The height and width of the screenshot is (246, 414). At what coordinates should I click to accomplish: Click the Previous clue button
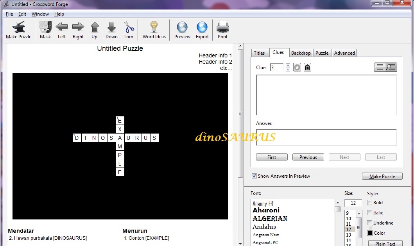pos(308,157)
